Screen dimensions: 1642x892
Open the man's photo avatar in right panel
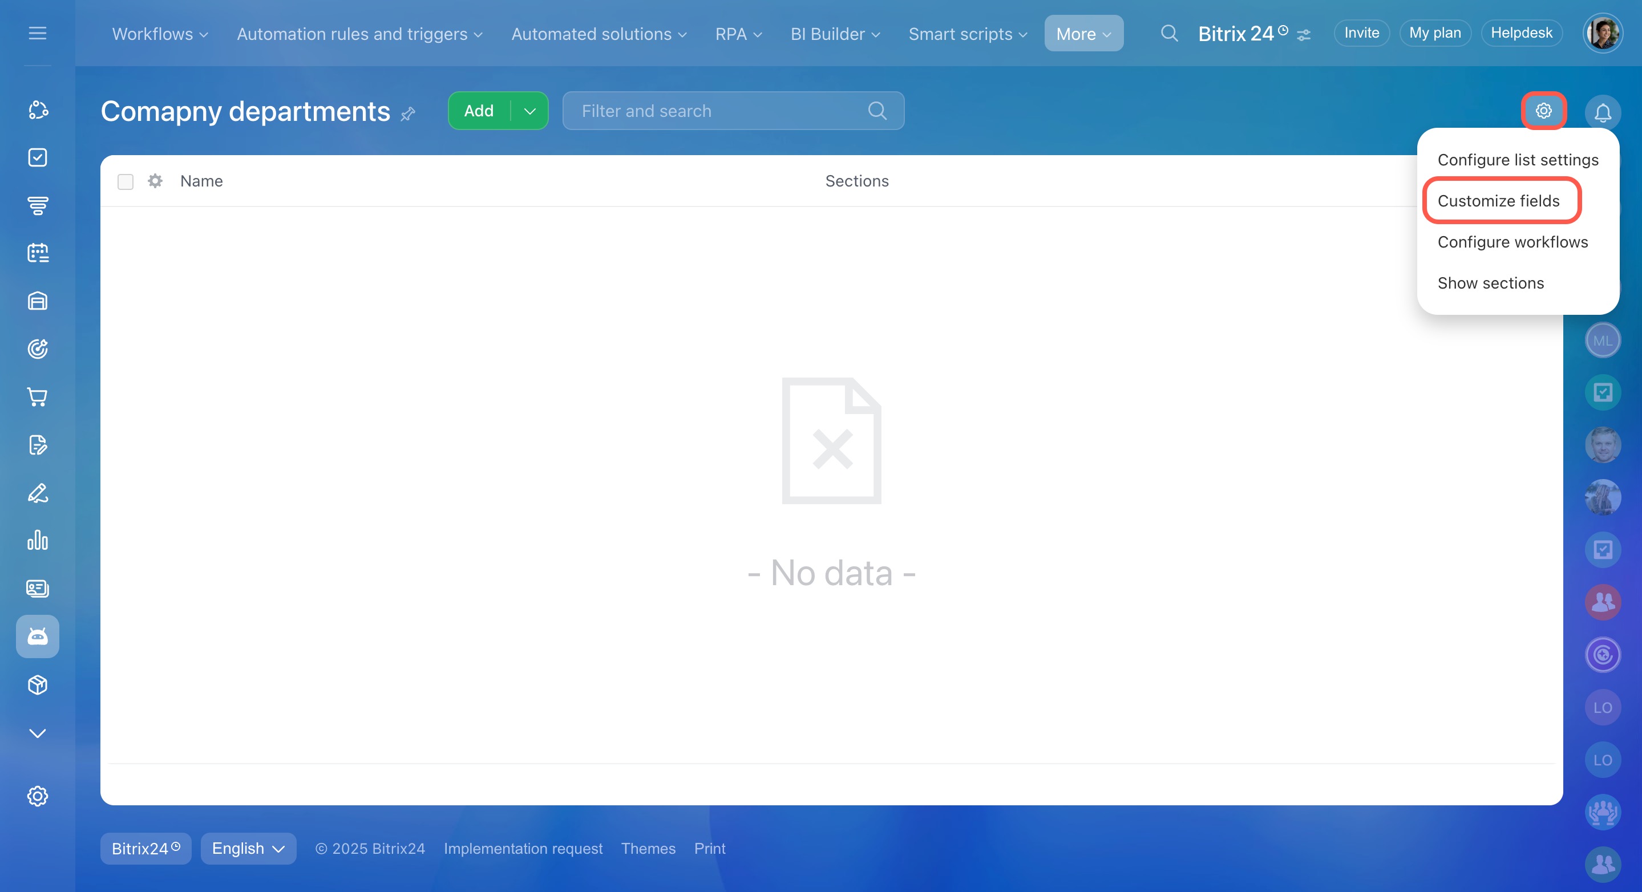click(x=1603, y=445)
